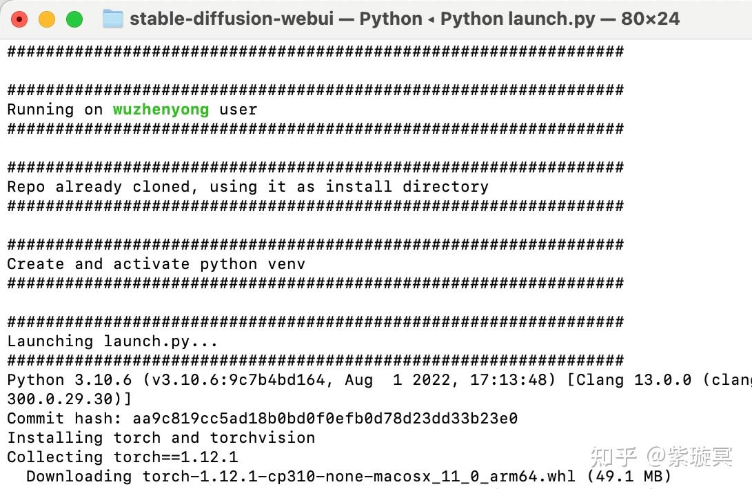The width and height of the screenshot is (752, 489).
Task: Click the "Repo already cloned" message line
Action: (248, 187)
